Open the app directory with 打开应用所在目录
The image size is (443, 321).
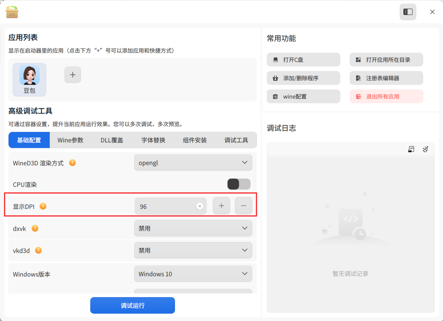[386, 60]
